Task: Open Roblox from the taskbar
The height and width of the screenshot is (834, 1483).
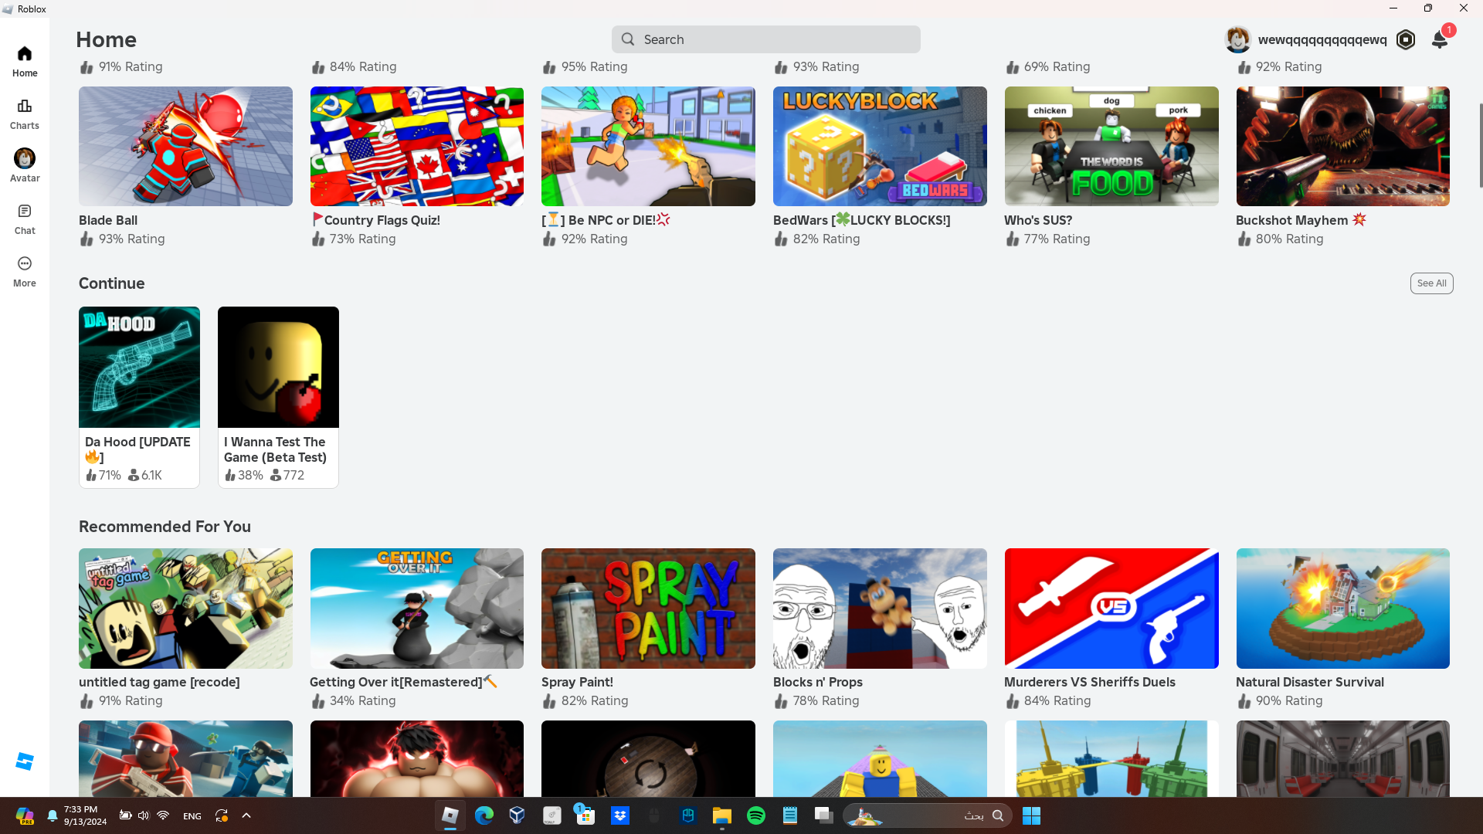Action: click(x=450, y=815)
